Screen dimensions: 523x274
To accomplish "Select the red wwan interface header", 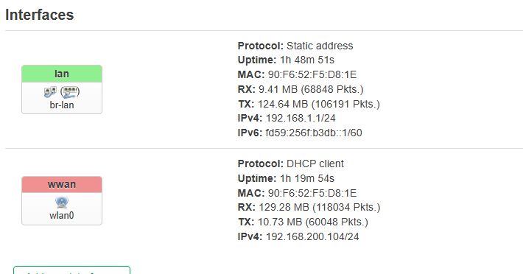I will click(62, 185).
